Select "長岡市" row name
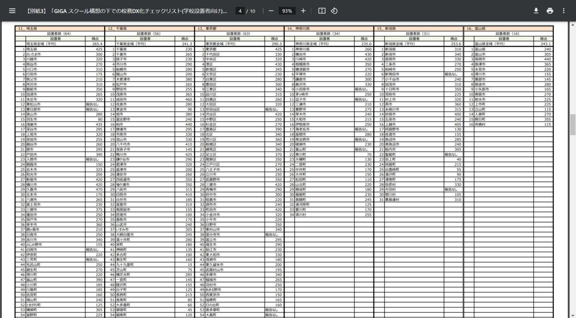This screenshot has height=318, width=576. (x=390, y=59)
